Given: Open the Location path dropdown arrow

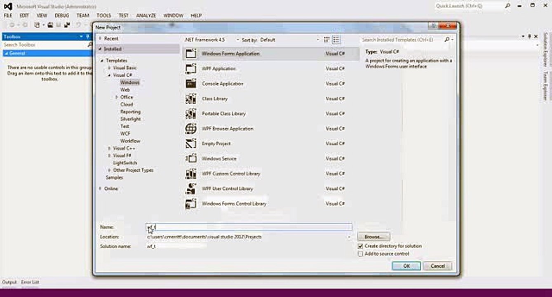Looking at the screenshot, I should coord(350,237).
